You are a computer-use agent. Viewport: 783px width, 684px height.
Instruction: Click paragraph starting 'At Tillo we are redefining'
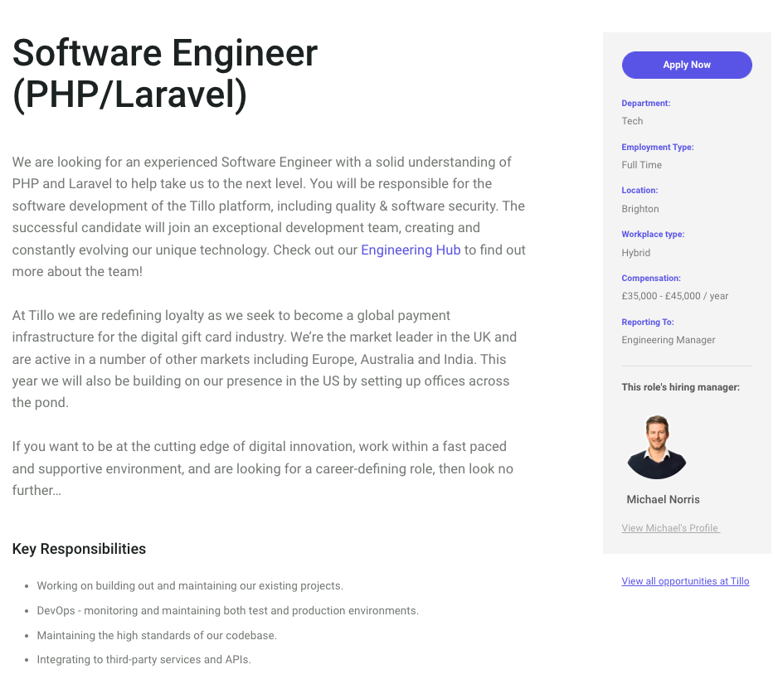[265, 359]
